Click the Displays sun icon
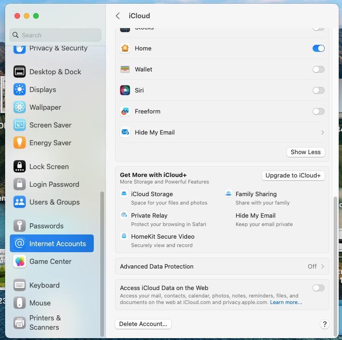This screenshot has width=342, height=340. coord(20,90)
